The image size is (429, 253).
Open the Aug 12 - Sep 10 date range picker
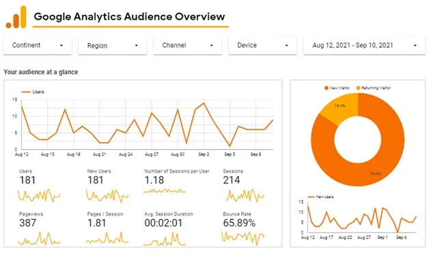coord(364,46)
